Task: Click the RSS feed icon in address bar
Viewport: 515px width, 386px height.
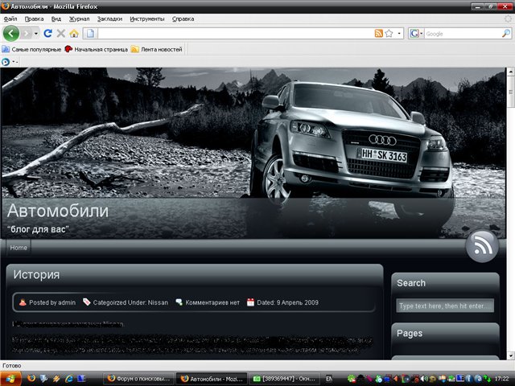Action: (378, 33)
